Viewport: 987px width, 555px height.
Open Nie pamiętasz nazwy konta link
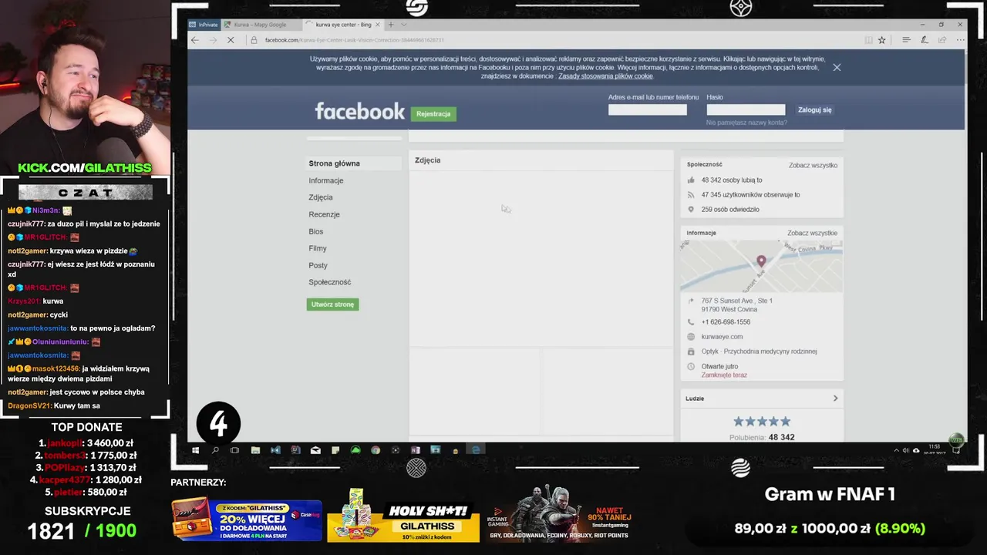746,123
